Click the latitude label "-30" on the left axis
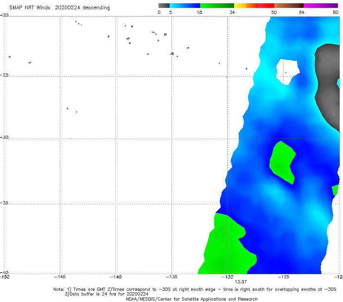343x302 pixels. (4, 137)
